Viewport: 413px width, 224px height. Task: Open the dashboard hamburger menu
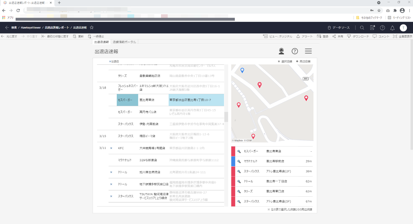pyautogui.click(x=308, y=51)
